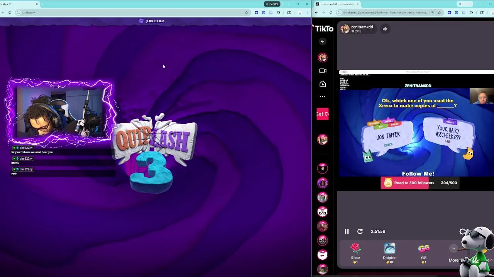Viewport: 494px width, 277px height.
Task: Open the camera live icon in TikTok sidebar
Action: pyautogui.click(x=323, y=71)
